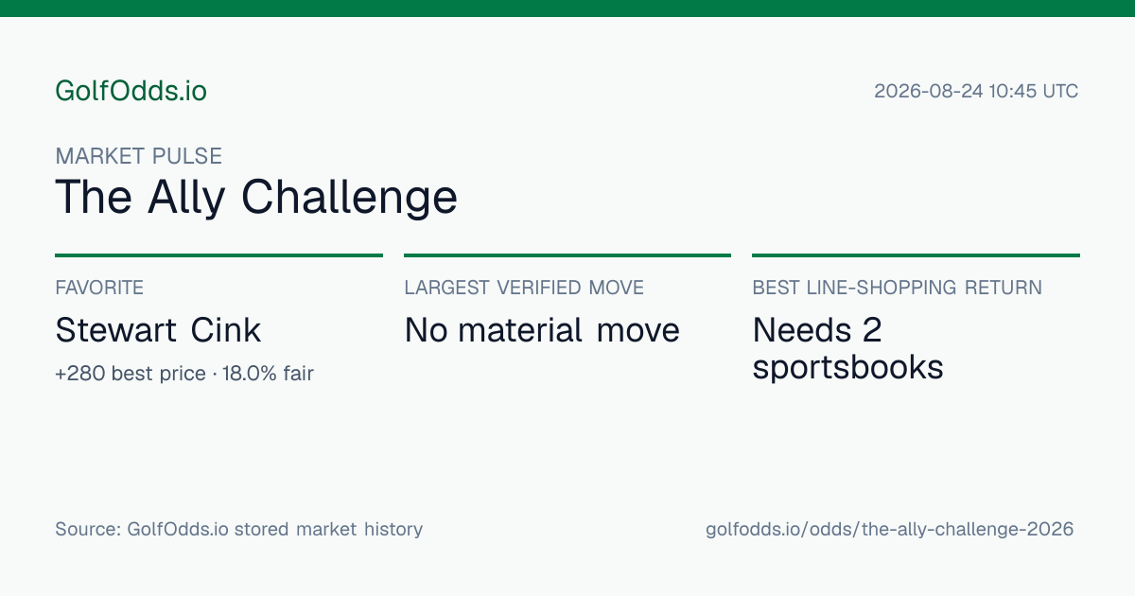
Task: Click the green bar above Largest Verified Move
Action: click(x=567, y=255)
